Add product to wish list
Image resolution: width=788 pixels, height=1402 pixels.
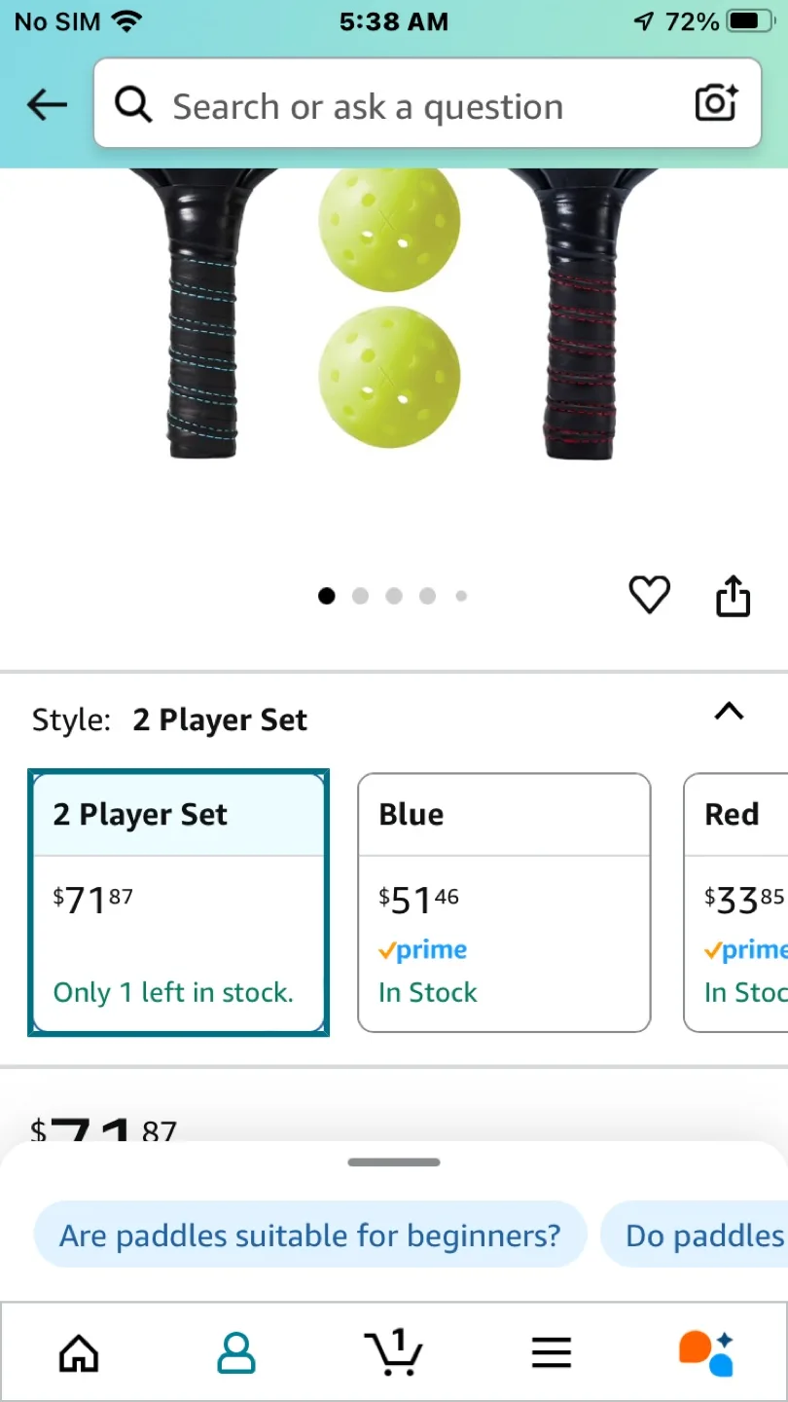(x=649, y=595)
